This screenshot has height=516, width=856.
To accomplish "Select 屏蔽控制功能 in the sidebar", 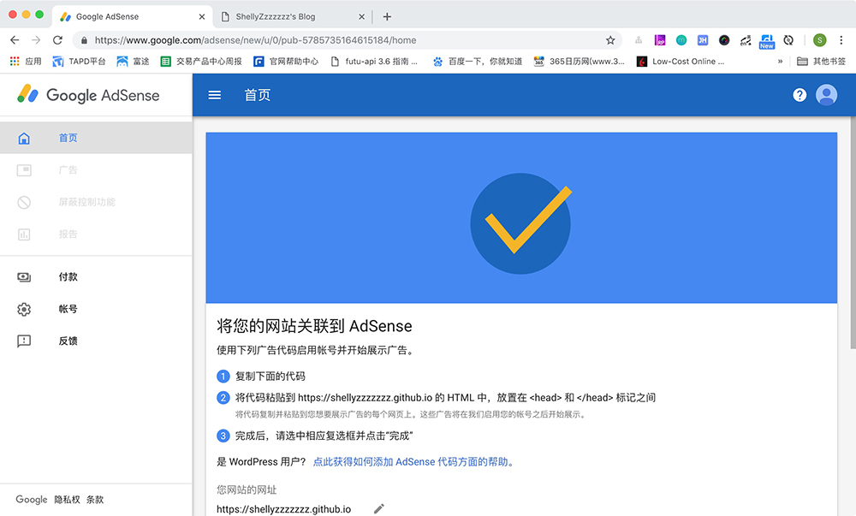I will [96, 202].
